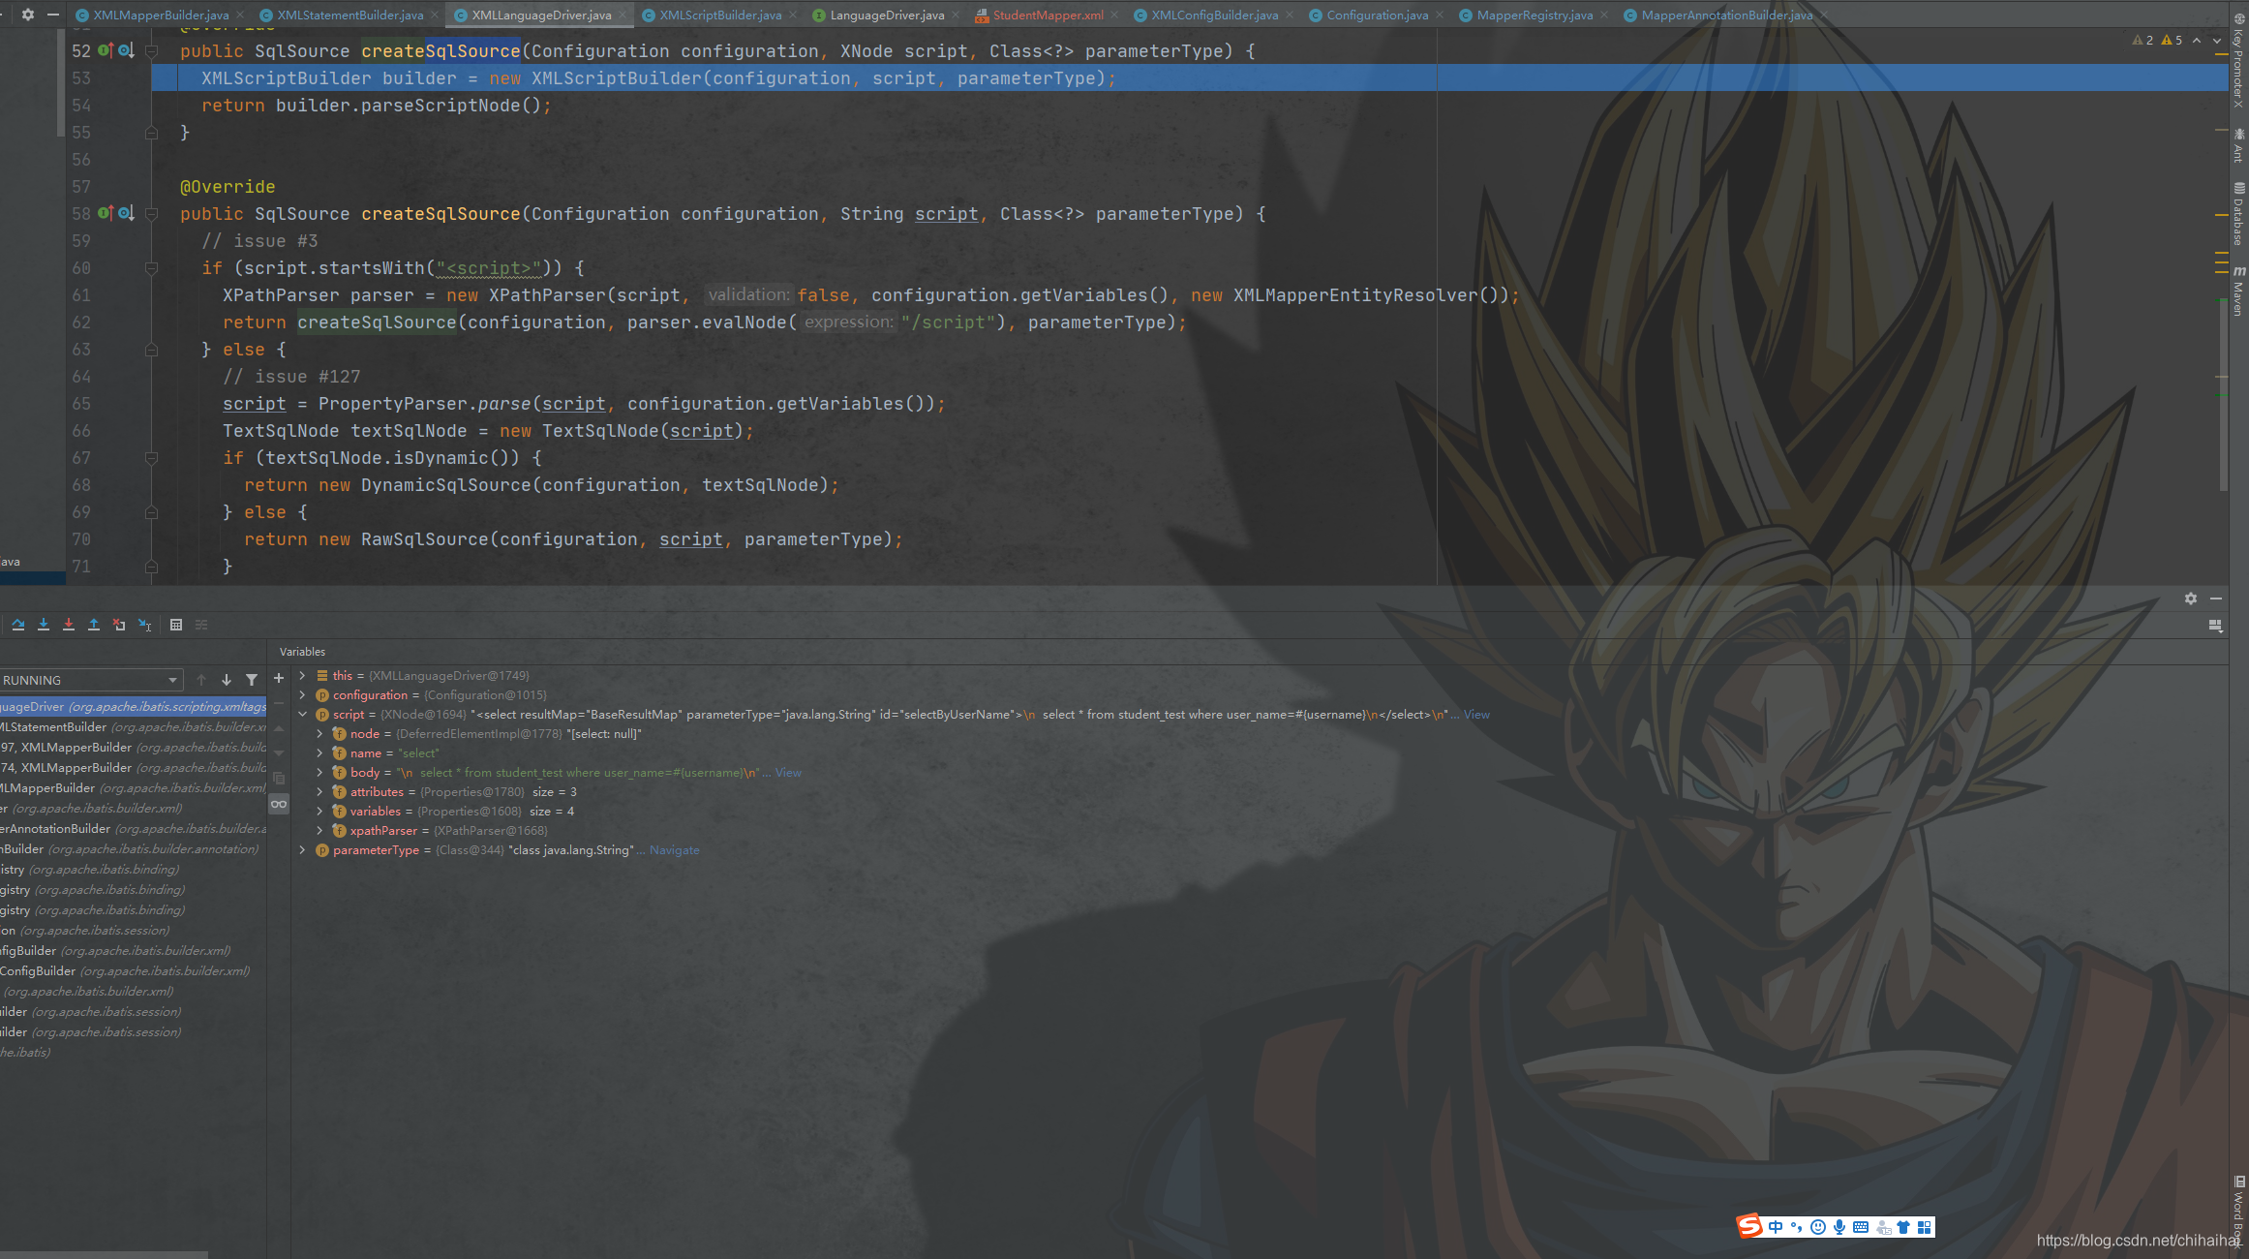Open Evaluate Expression calculator icon
2249x1259 pixels.
176,625
